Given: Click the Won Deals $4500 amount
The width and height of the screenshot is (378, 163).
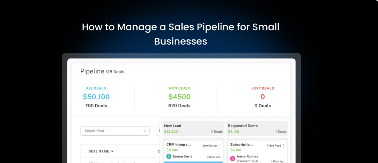Looking at the screenshot, I should pos(179,97).
